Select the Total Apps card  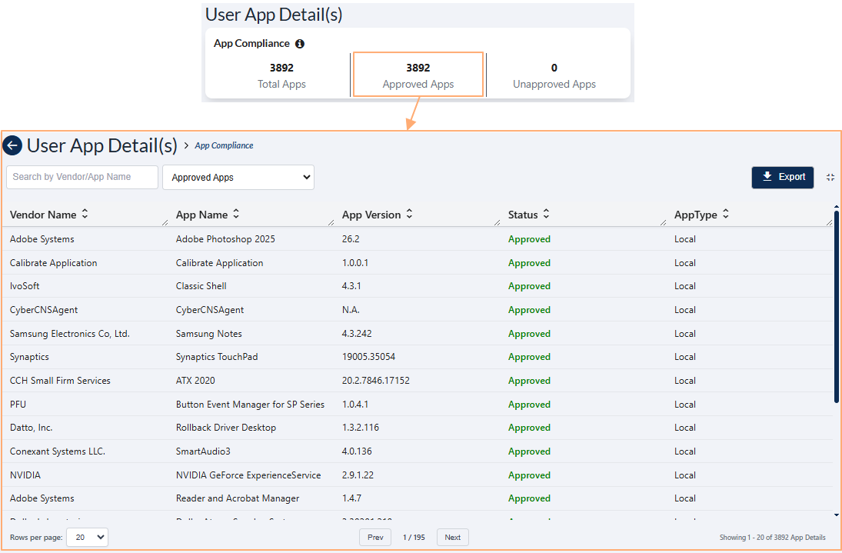tap(281, 75)
